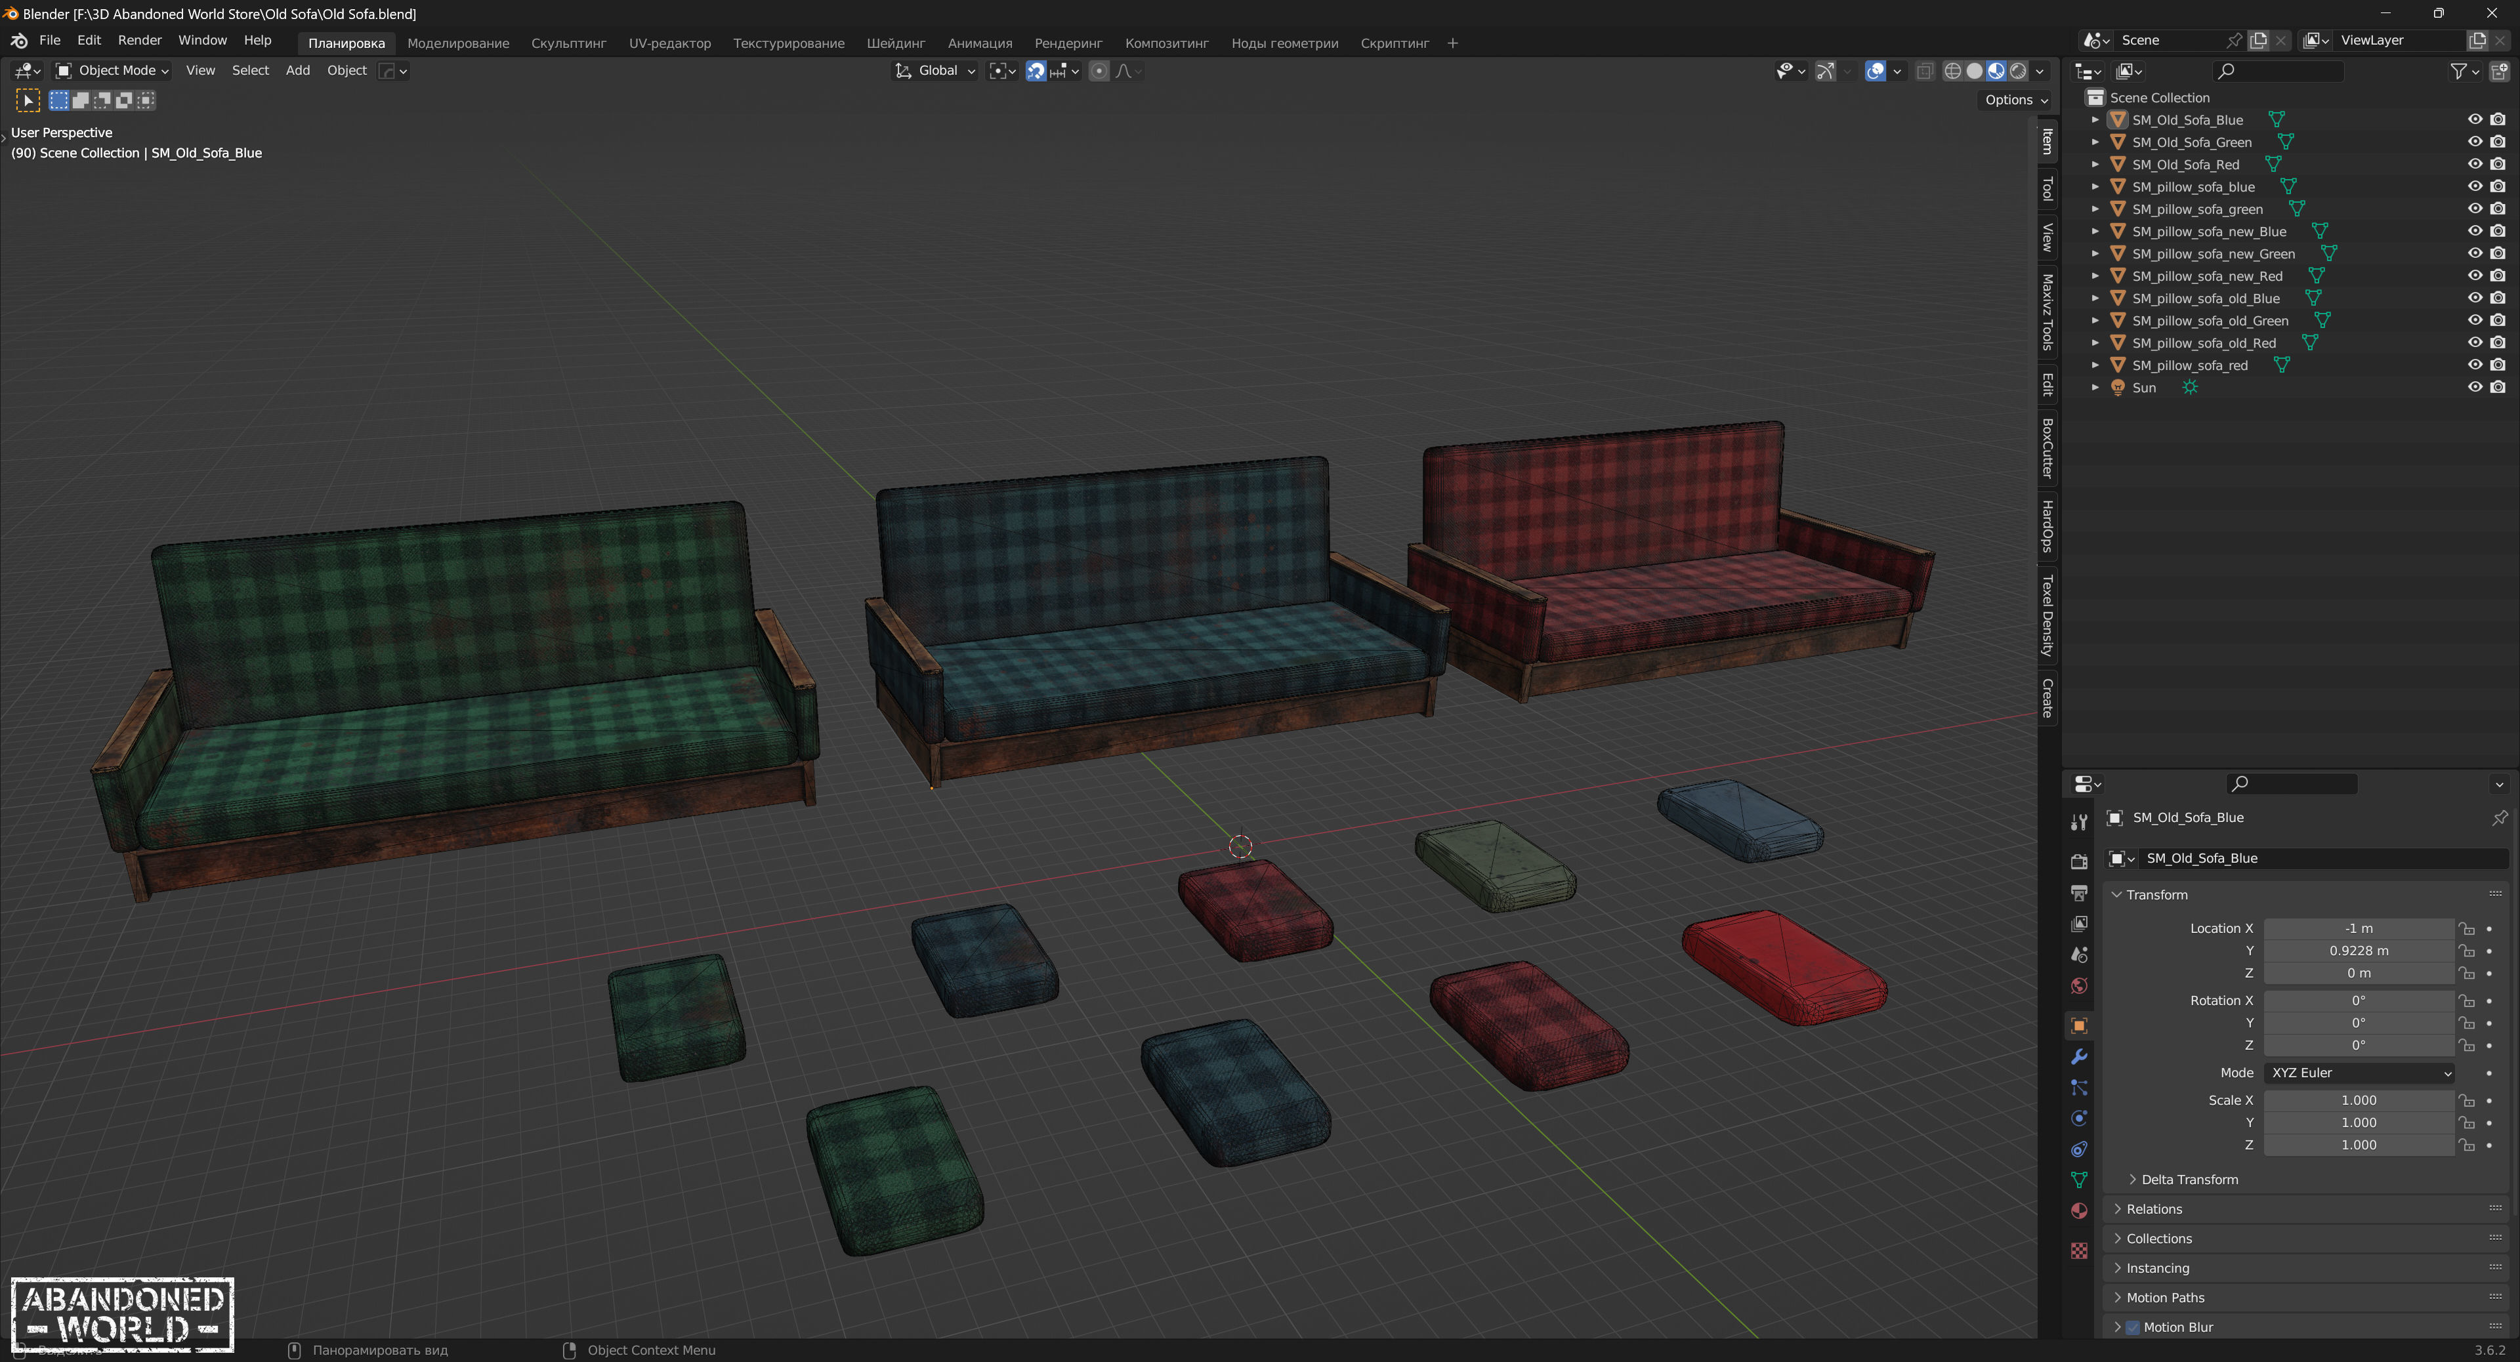The height and width of the screenshot is (1362, 2520).
Task: Toggle viewport overlays
Action: 1874,70
